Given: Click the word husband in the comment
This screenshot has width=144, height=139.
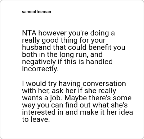Looking at the screenshot, I should [x=37, y=47].
